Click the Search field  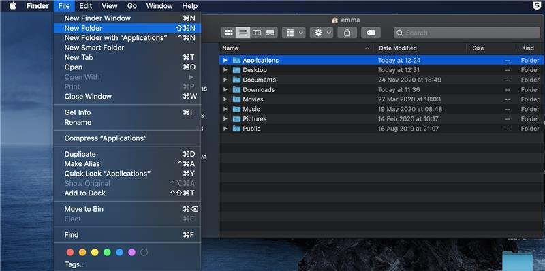[467, 33]
